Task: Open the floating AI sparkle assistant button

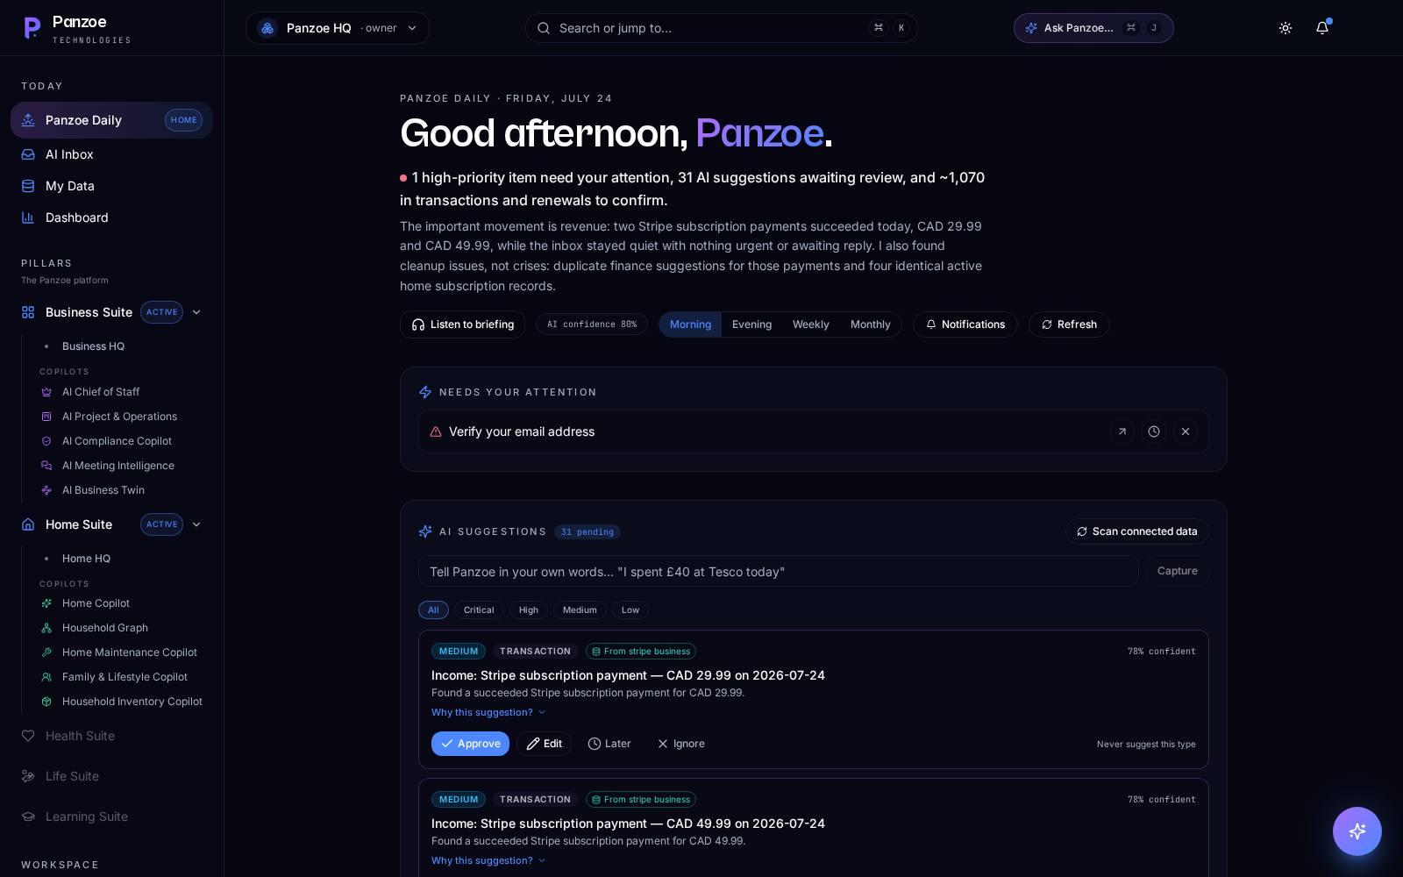Action: tap(1357, 831)
